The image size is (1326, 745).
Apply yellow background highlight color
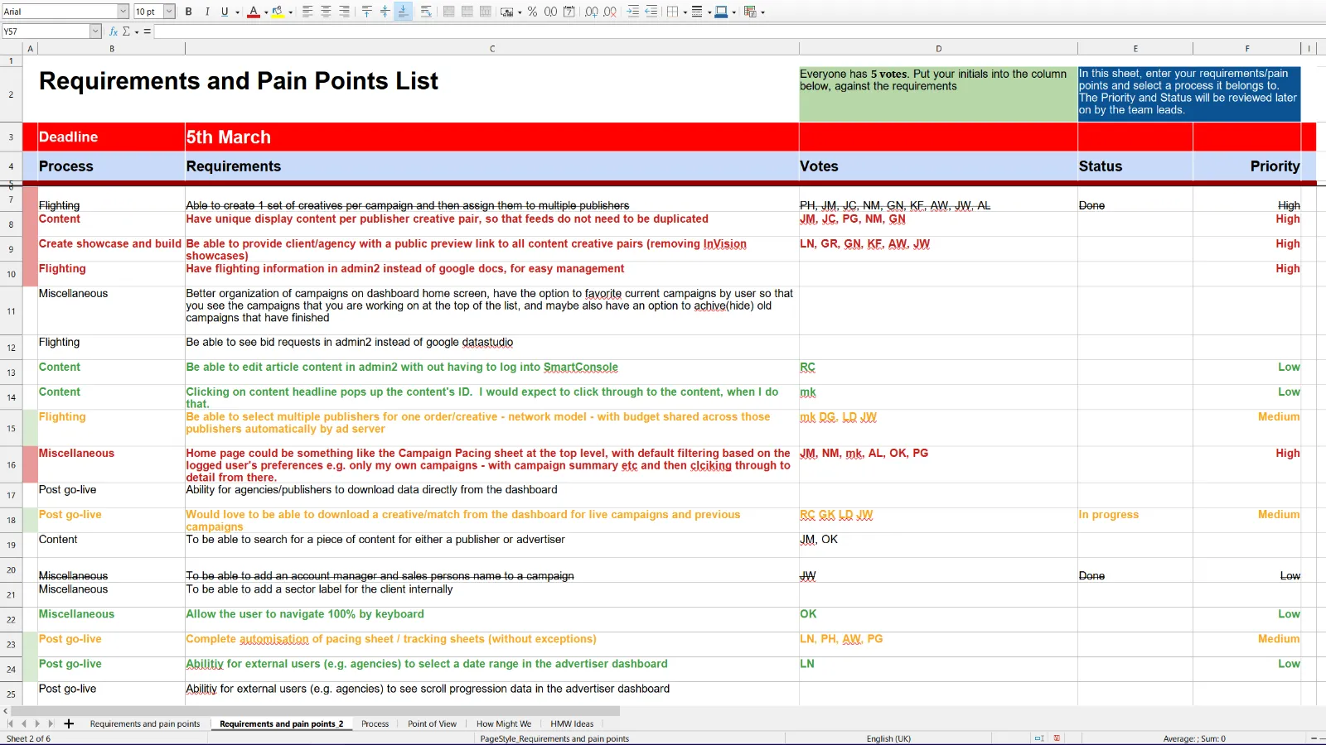(x=278, y=12)
